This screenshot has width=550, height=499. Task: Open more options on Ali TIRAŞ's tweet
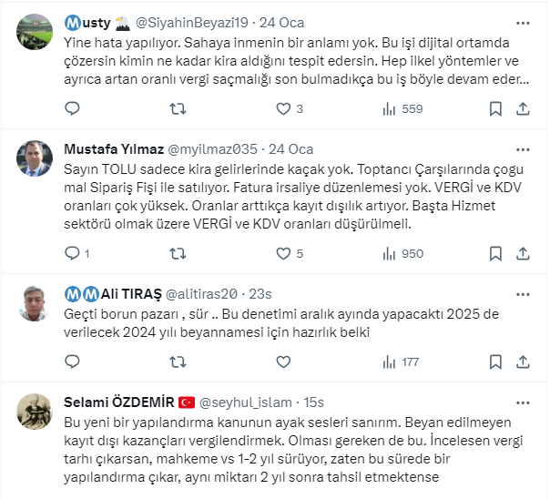523,293
